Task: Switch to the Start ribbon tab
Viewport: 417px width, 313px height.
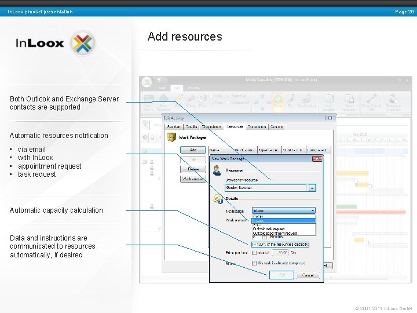Action: pyautogui.click(x=162, y=88)
